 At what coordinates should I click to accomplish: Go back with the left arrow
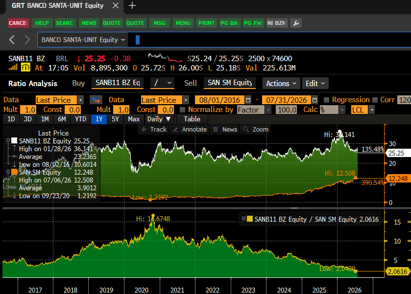[x=12, y=40]
